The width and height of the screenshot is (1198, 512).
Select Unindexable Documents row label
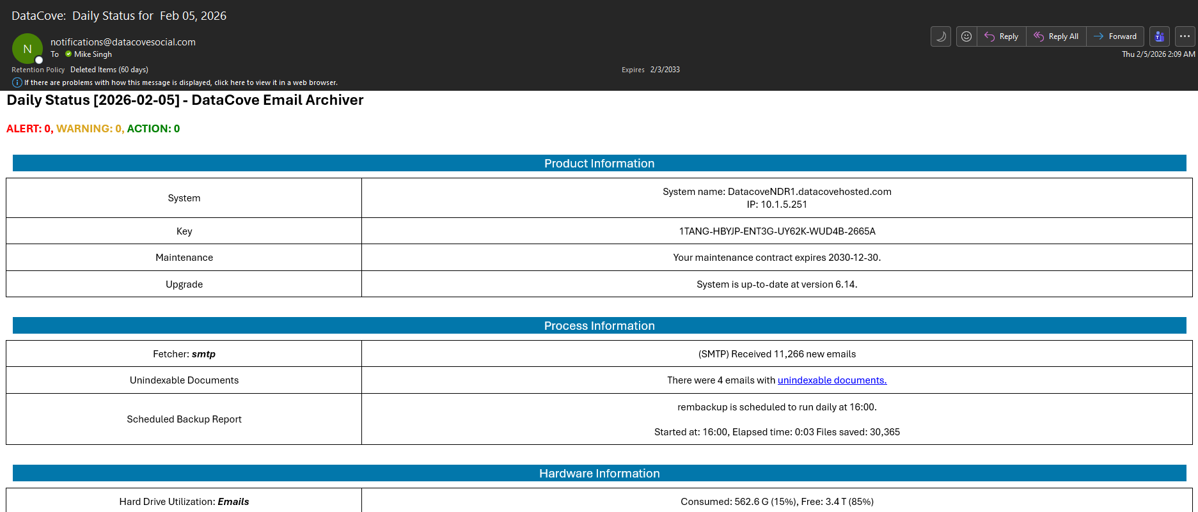click(184, 380)
